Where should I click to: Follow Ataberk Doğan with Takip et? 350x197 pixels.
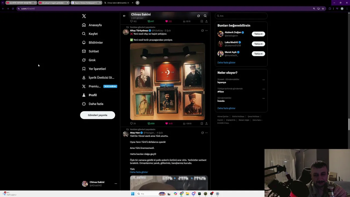tap(258, 34)
